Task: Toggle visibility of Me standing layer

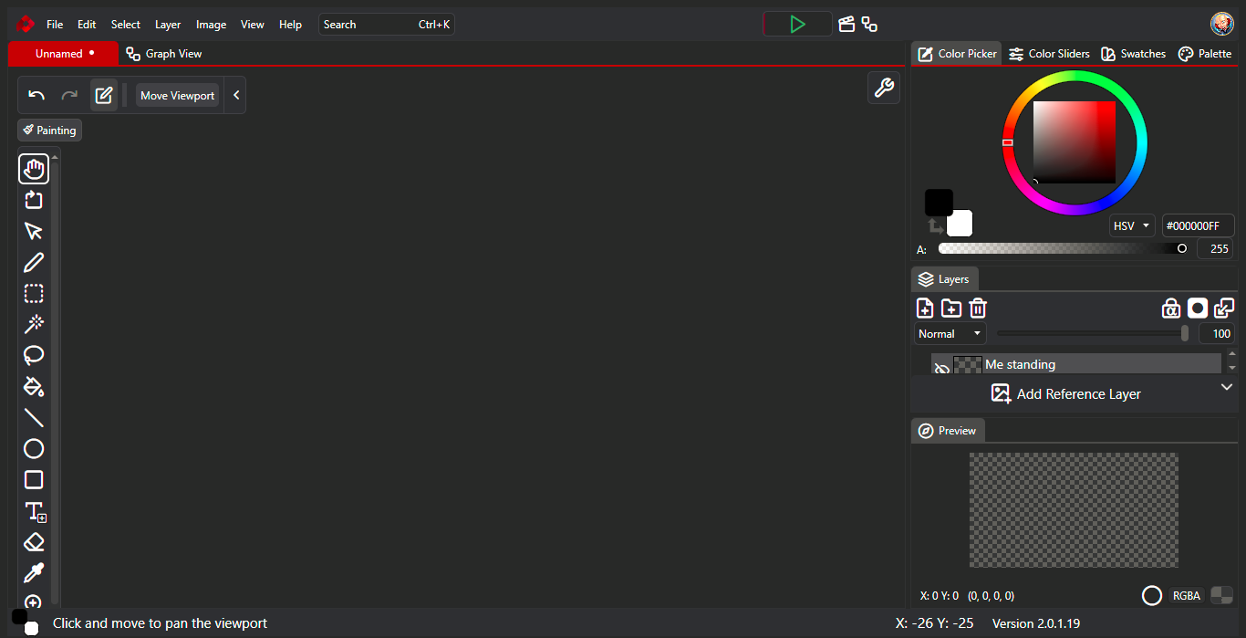Action: click(x=941, y=369)
